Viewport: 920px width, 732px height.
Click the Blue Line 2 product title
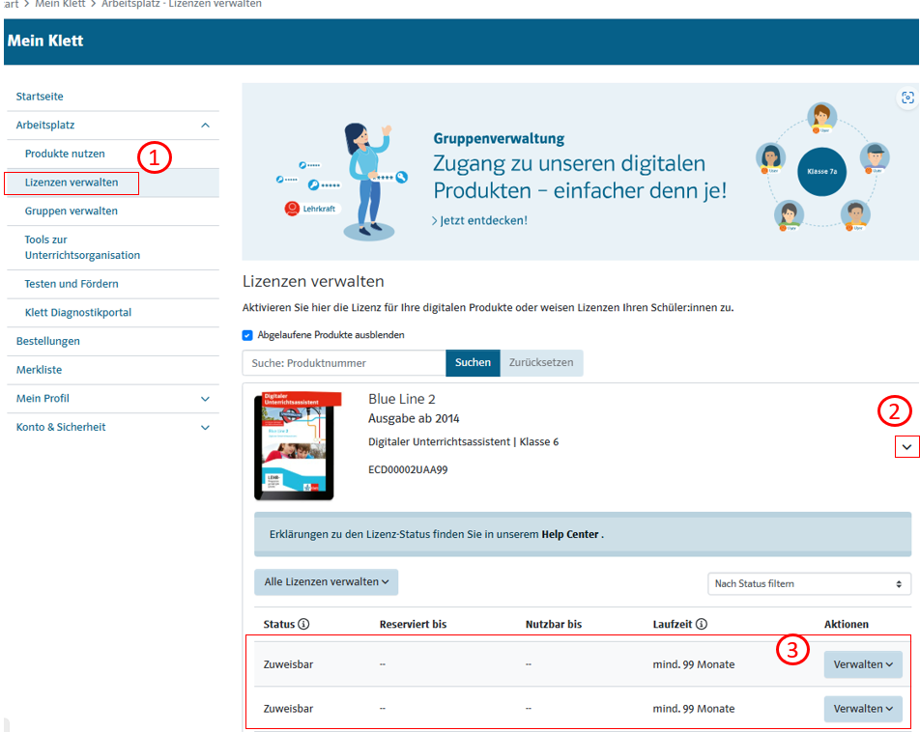pyautogui.click(x=402, y=399)
